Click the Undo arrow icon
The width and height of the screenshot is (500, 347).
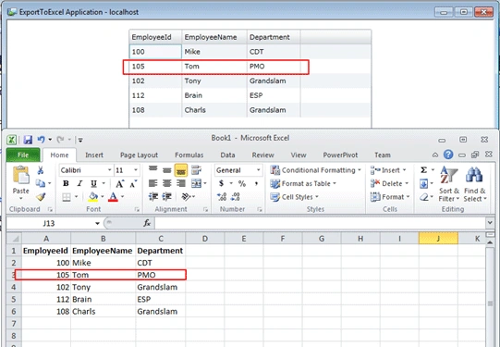click(41, 140)
